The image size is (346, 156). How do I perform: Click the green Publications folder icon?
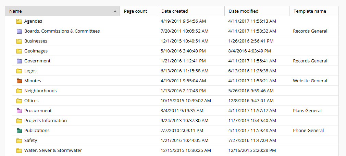[x=19, y=131]
